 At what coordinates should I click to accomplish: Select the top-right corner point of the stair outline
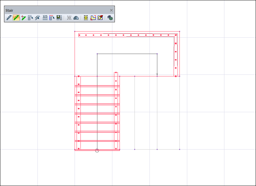[x=179, y=32]
